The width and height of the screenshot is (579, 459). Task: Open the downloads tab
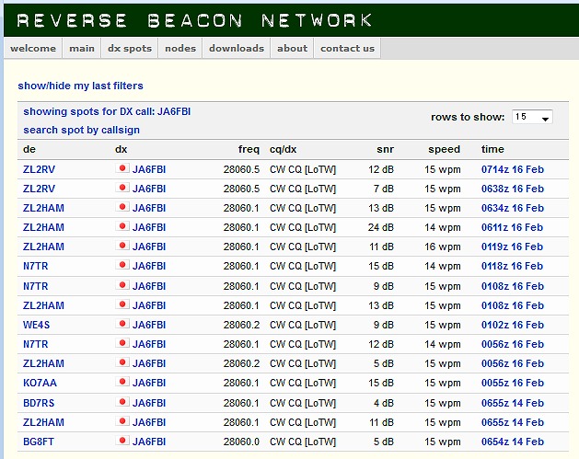click(x=237, y=49)
